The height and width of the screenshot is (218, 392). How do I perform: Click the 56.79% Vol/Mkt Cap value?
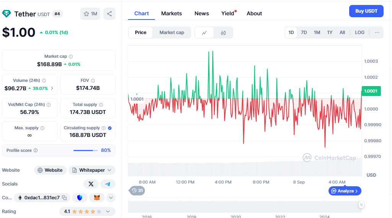[x=29, y=112]
